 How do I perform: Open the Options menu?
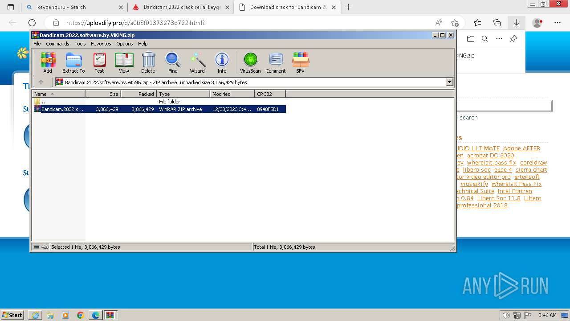pos(125,44)
